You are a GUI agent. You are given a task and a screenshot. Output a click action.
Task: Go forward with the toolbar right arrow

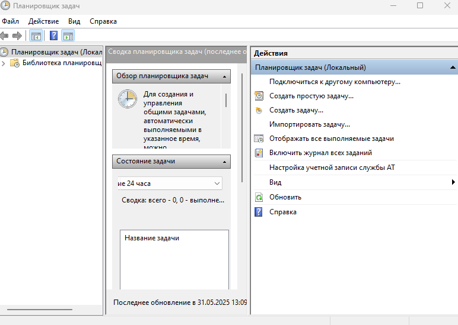pos(17,36)
